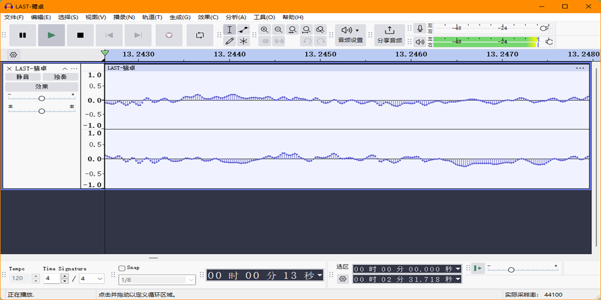The image size is (601, 300).
Task: Mute the LAST-骆卓 track with 静音
Action: (23, 76)
